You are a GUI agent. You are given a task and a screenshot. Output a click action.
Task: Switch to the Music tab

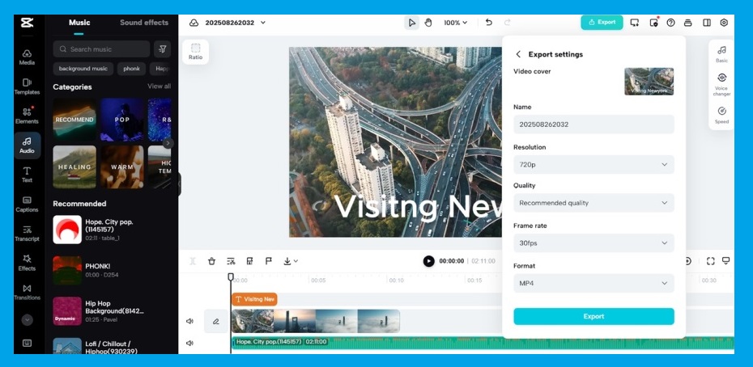[x=79, y=23]
